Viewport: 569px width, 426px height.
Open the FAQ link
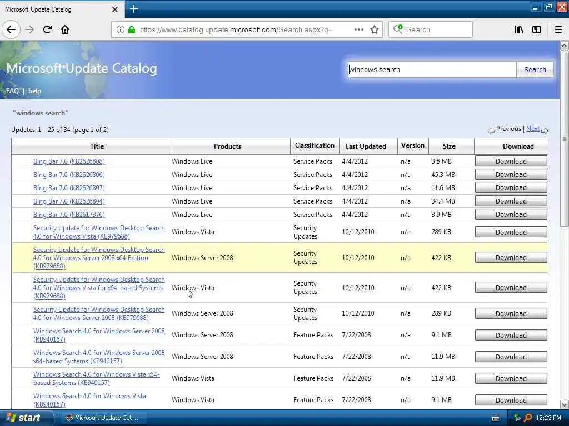(12, 91)
